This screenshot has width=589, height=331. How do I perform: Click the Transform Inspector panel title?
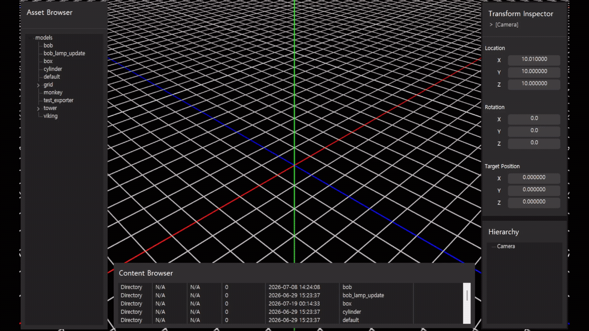tap(520, 14)
